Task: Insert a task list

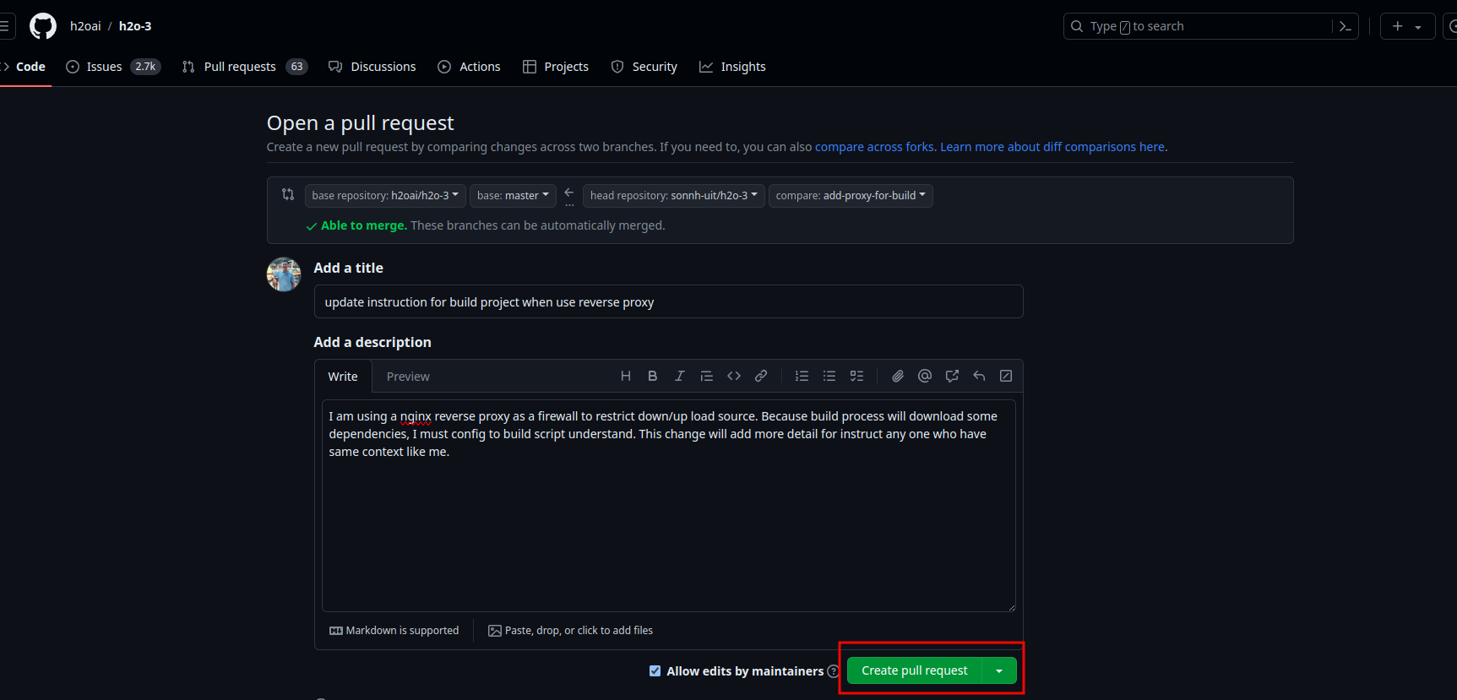Action: coord(856,376)
